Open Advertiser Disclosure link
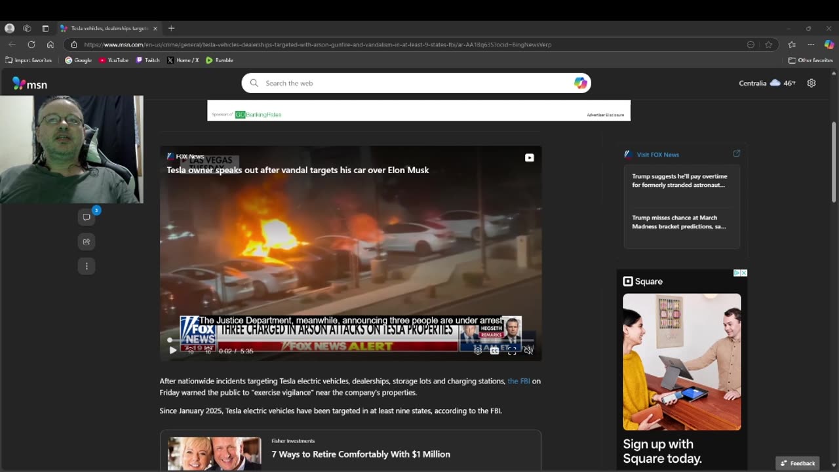Screen dimensions: 839x472 (605, 115)
